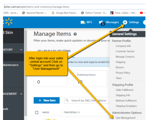Click the New Item button
146x120 pixels.
47,100
